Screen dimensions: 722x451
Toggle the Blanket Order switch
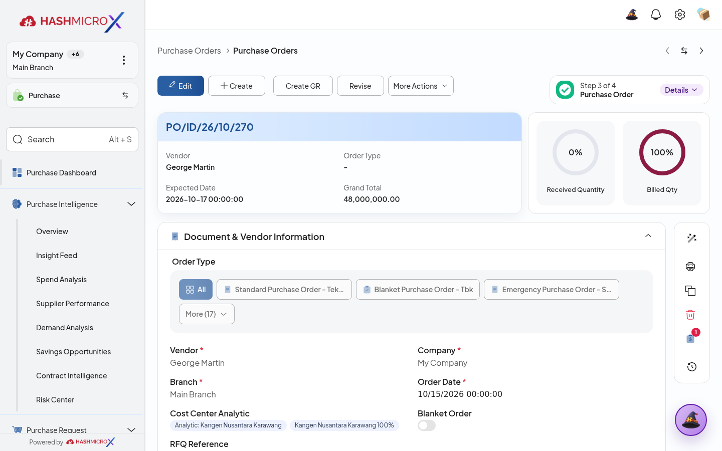click(427, 425)
